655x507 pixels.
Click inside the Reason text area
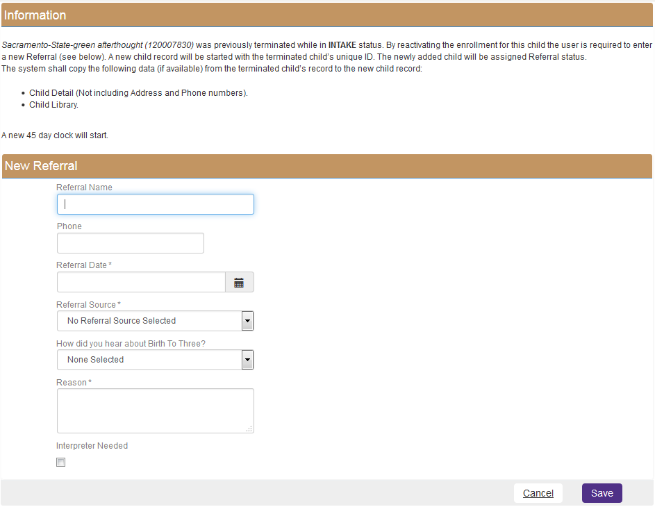pos(155,410)
